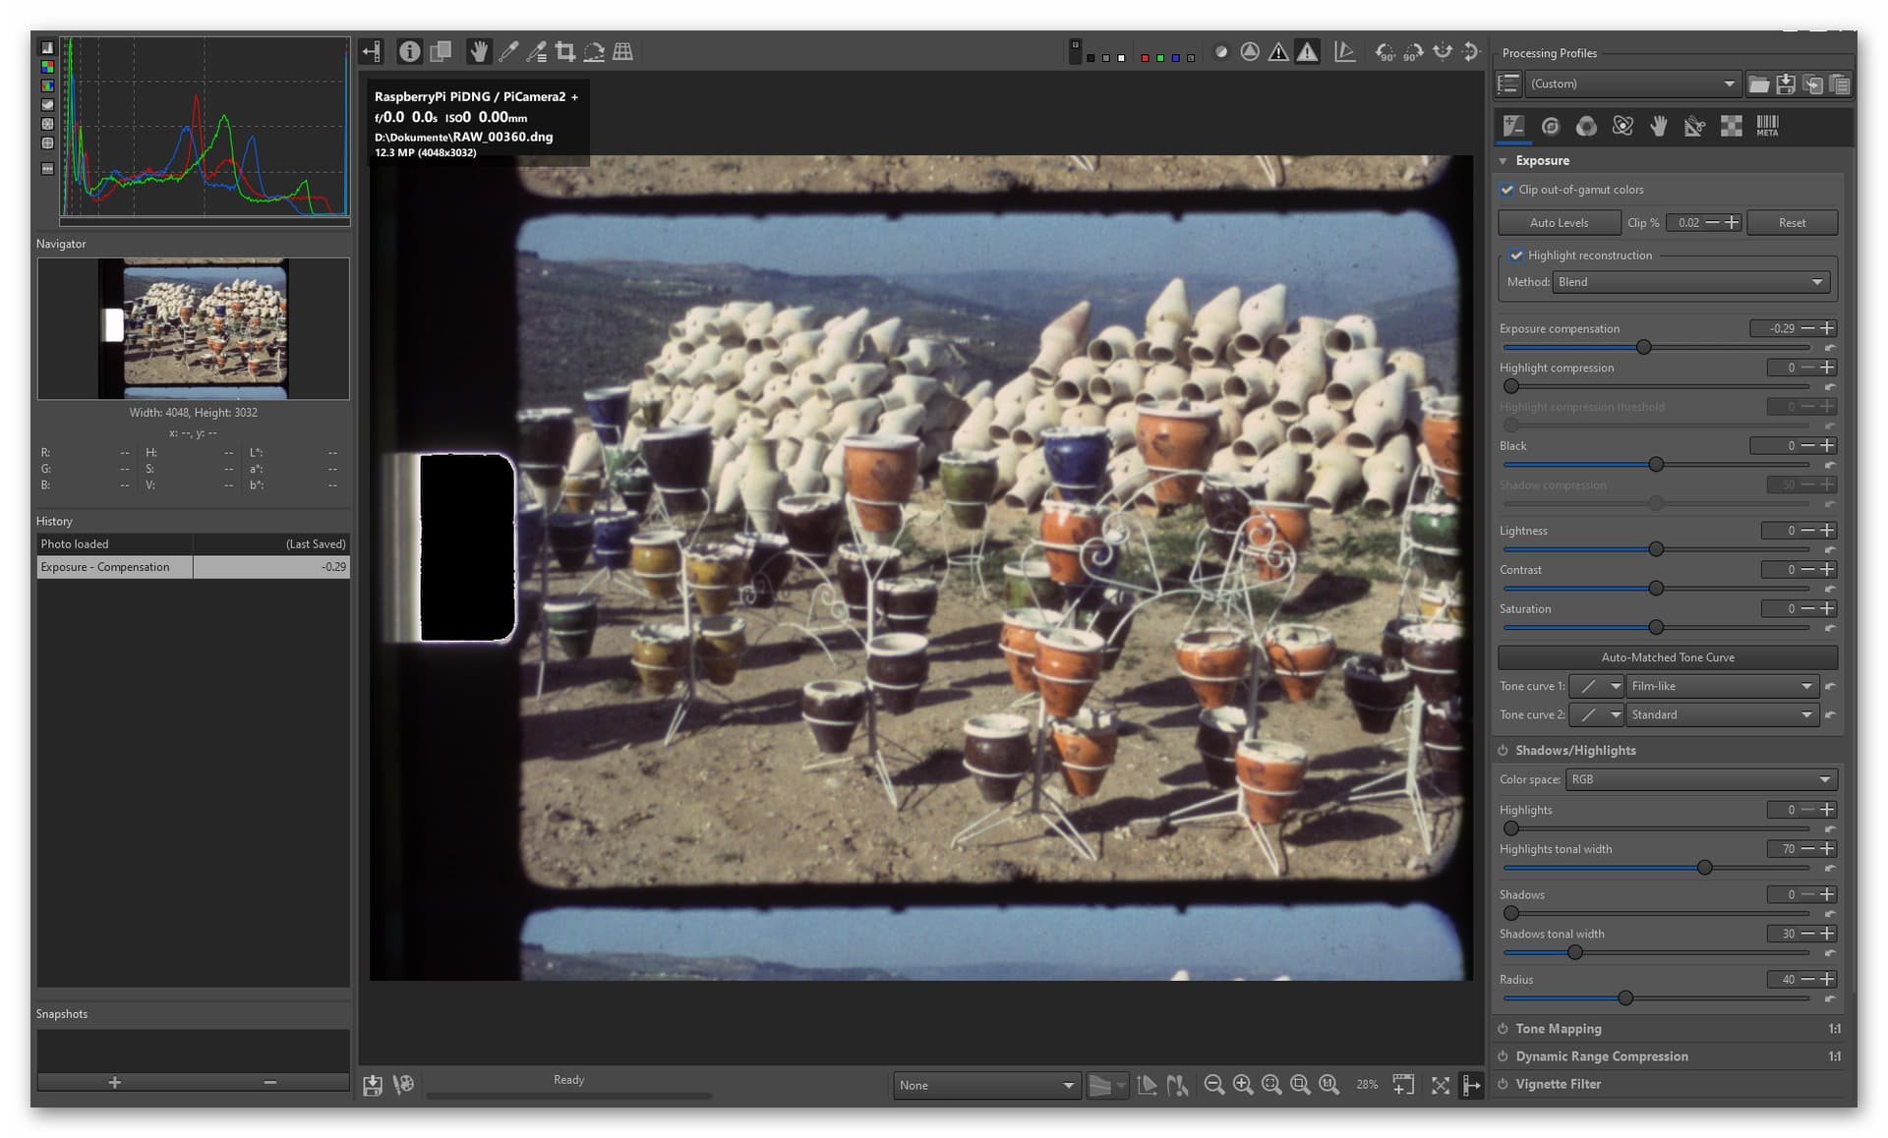The height and width of the screenshot is (1138, 1888).
Task: Save the current processing profile
Action: coord(1786,85)
